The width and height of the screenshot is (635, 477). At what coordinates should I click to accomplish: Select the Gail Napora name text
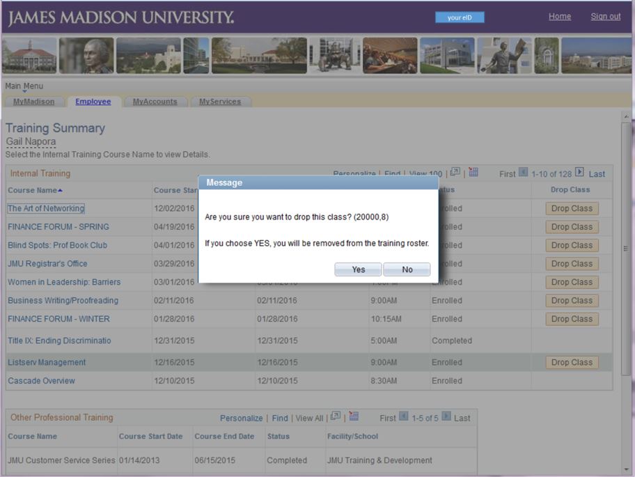31,142
